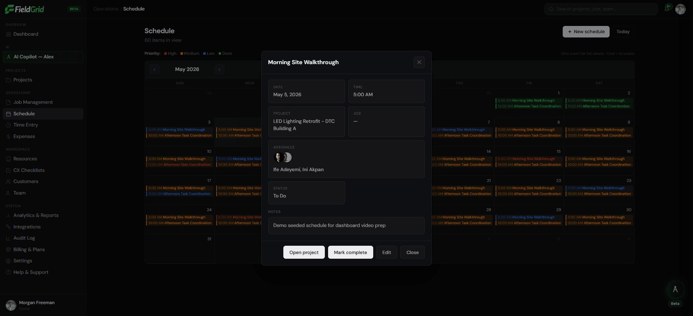Click the Team person icon
This screenshot has width=693, height=316.
(x=8, y=193)
